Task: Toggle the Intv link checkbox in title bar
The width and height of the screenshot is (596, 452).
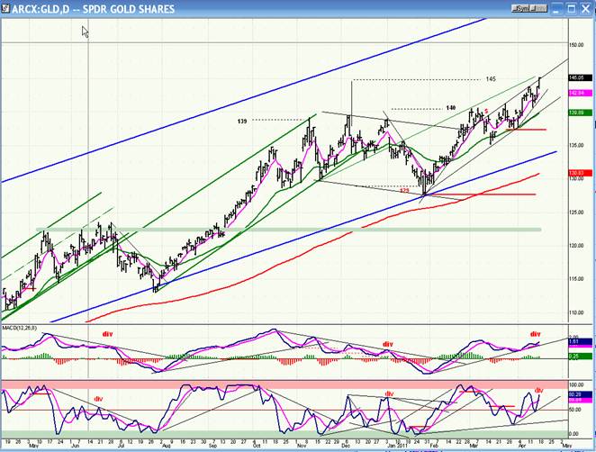Action: 538,8
